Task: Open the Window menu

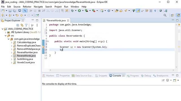Action: pyautogui.click(x=75, y=7)
